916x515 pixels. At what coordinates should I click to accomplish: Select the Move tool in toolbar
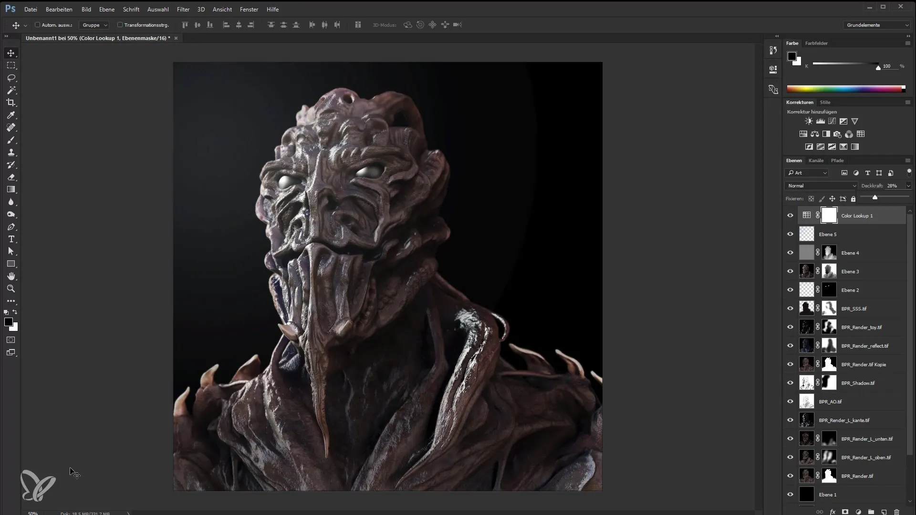10,53
